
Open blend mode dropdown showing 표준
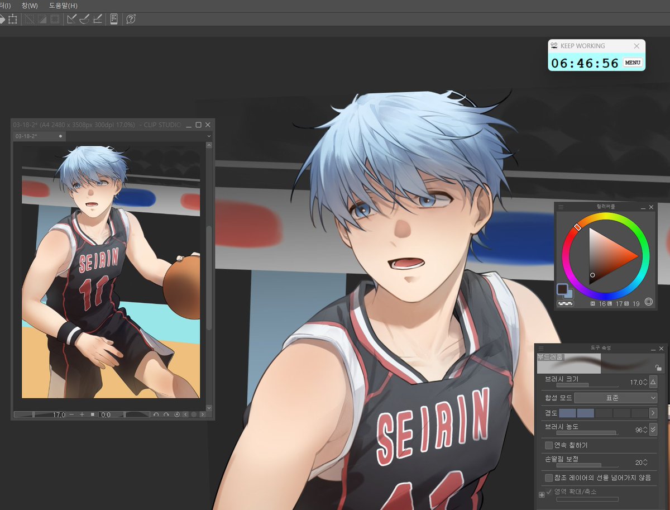(616, 398)
